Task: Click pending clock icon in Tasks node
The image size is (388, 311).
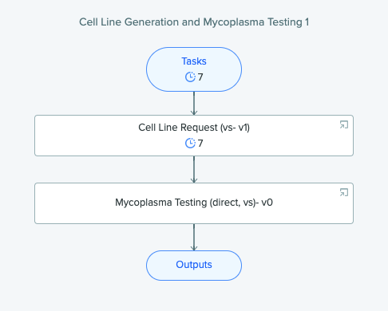Action: pyautogui.click(x=190, y=77)
